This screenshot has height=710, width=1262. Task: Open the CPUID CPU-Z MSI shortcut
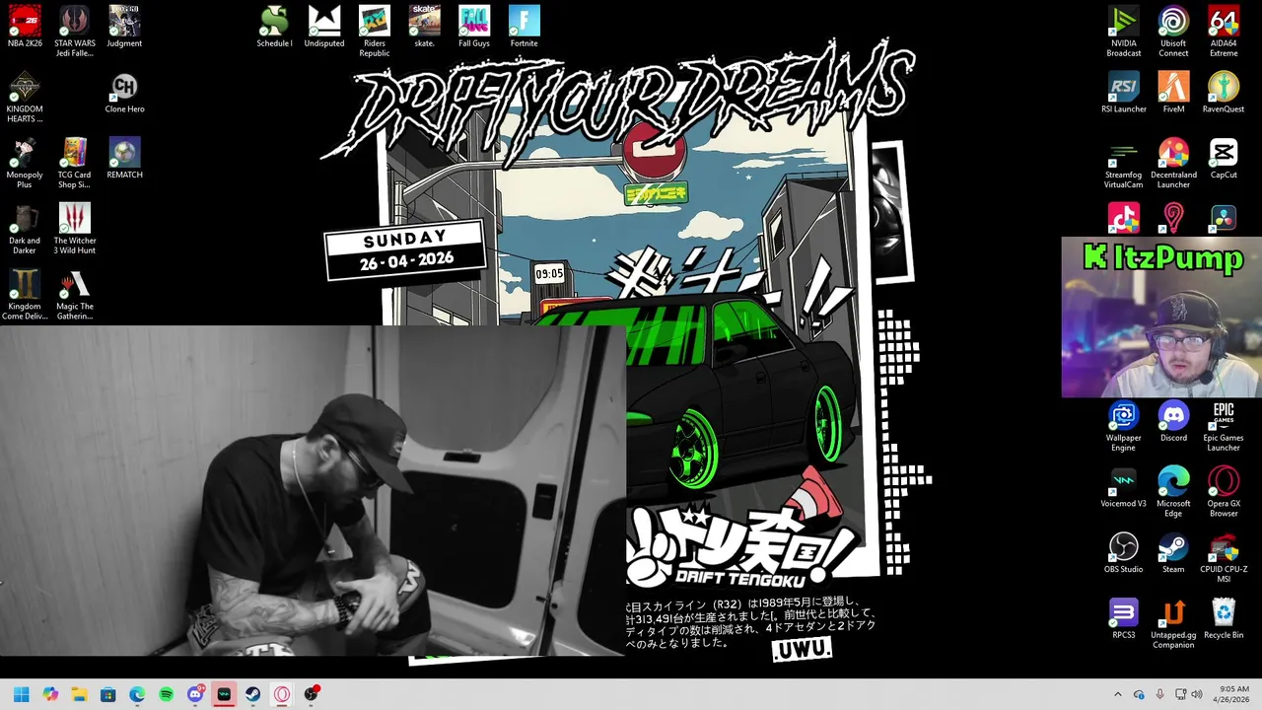pos(1224,557)
